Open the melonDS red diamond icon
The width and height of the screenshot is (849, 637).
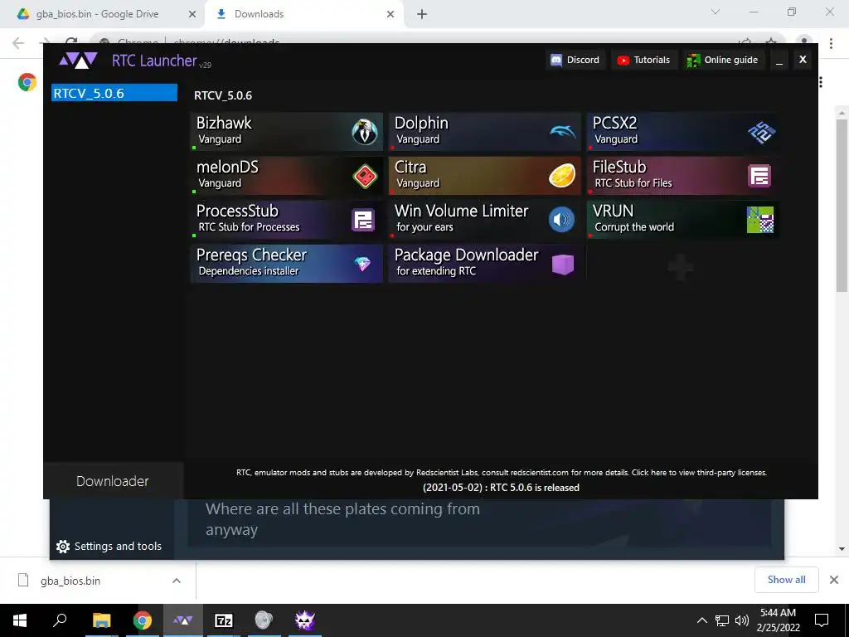click(x=365, y=176)
